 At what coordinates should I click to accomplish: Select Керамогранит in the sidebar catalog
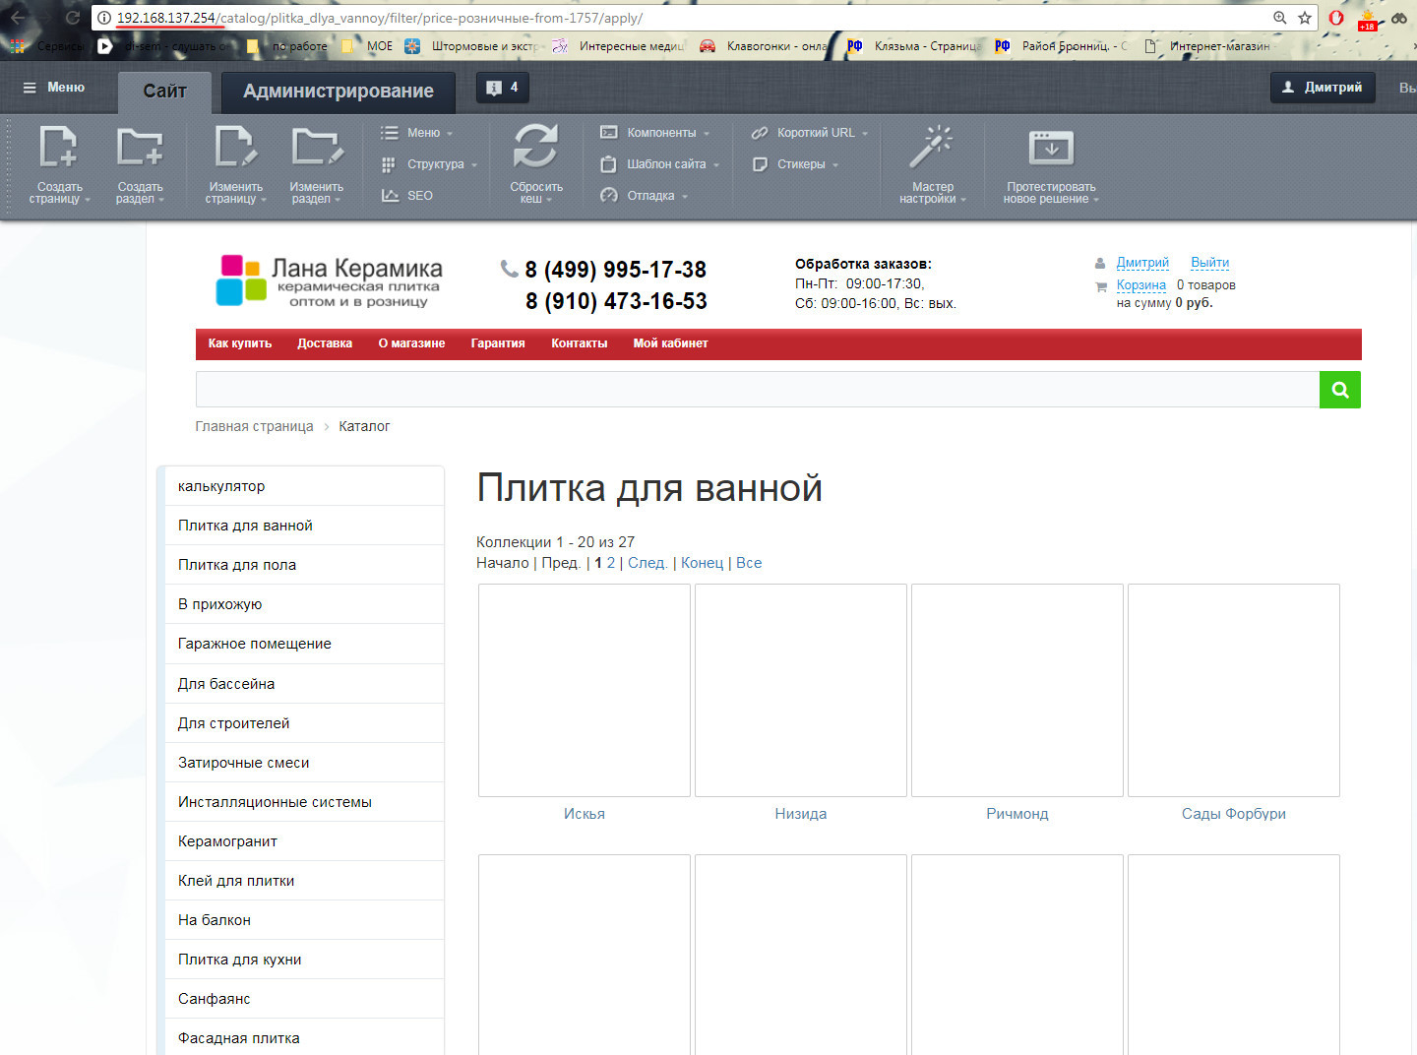[227, 841]
